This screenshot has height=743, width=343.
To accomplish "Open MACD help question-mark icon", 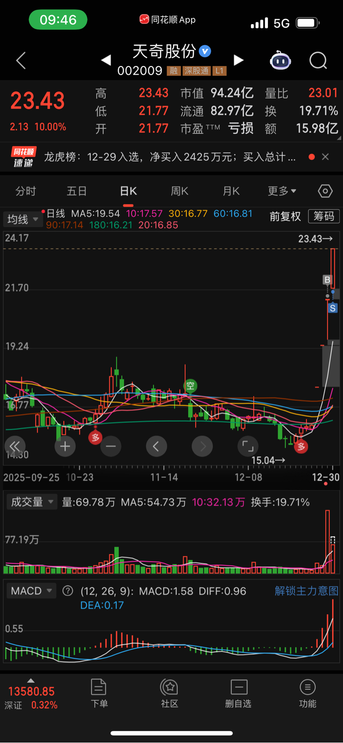I will (x=68, y=591).
